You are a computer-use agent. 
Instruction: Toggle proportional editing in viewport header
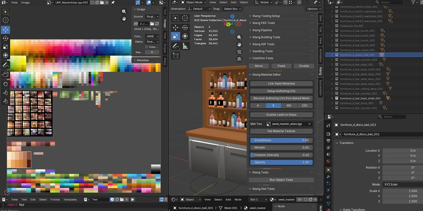click(x=299, y=2)
